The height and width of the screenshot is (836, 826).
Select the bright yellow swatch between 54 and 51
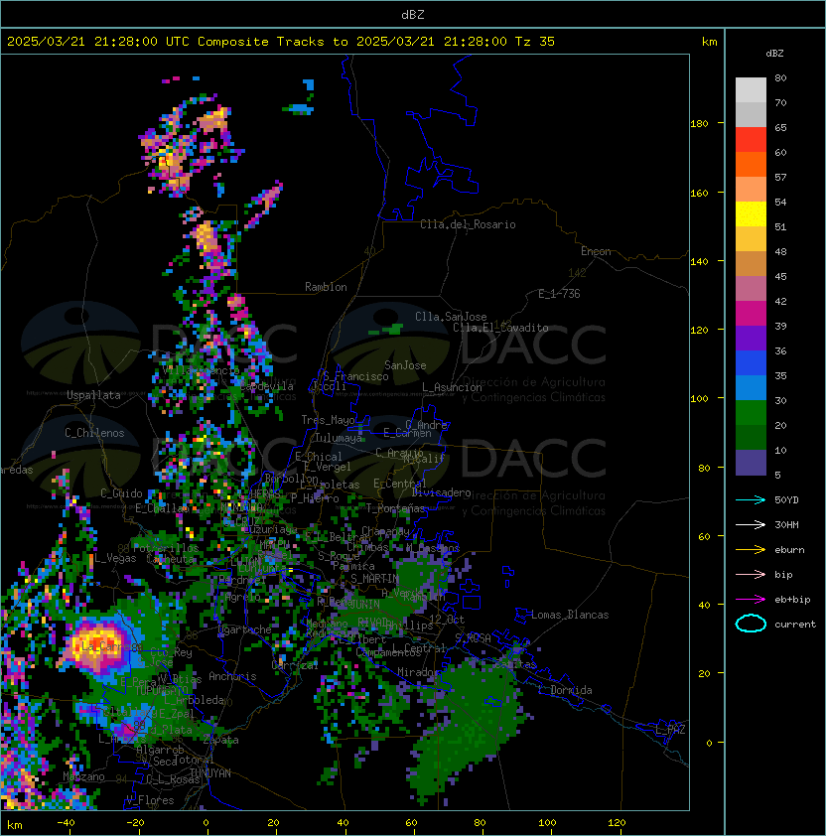751,214
